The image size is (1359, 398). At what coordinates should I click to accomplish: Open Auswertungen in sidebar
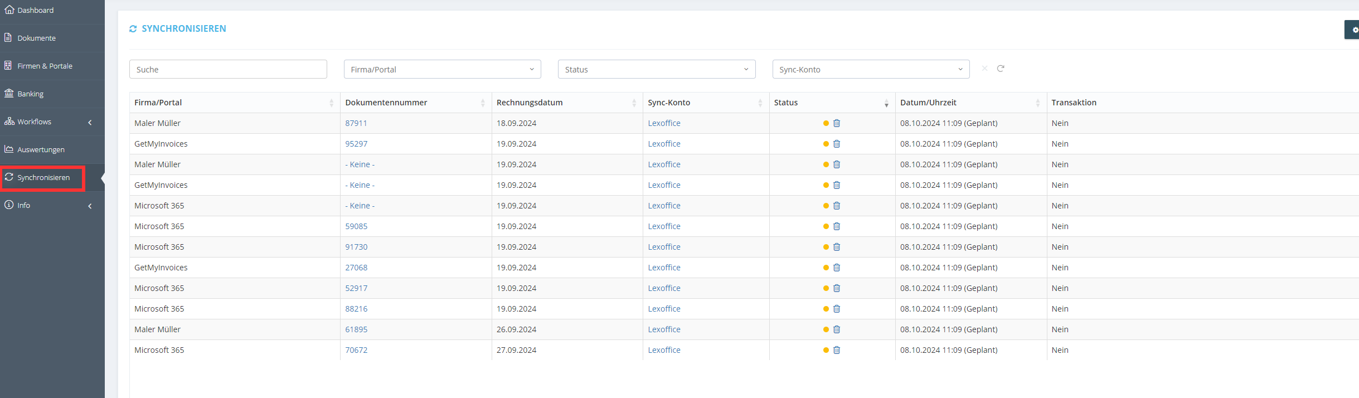(52, 149)
